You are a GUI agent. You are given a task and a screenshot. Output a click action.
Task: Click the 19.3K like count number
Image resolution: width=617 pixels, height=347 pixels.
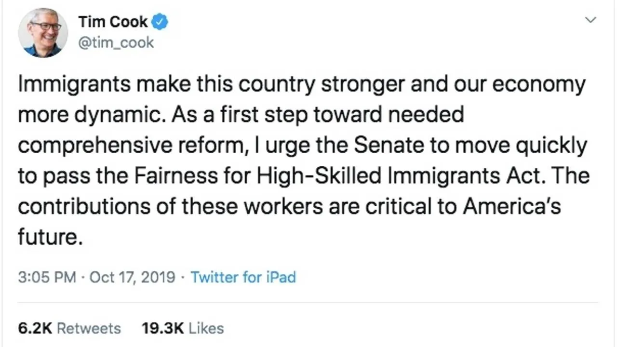click(162, 329)
